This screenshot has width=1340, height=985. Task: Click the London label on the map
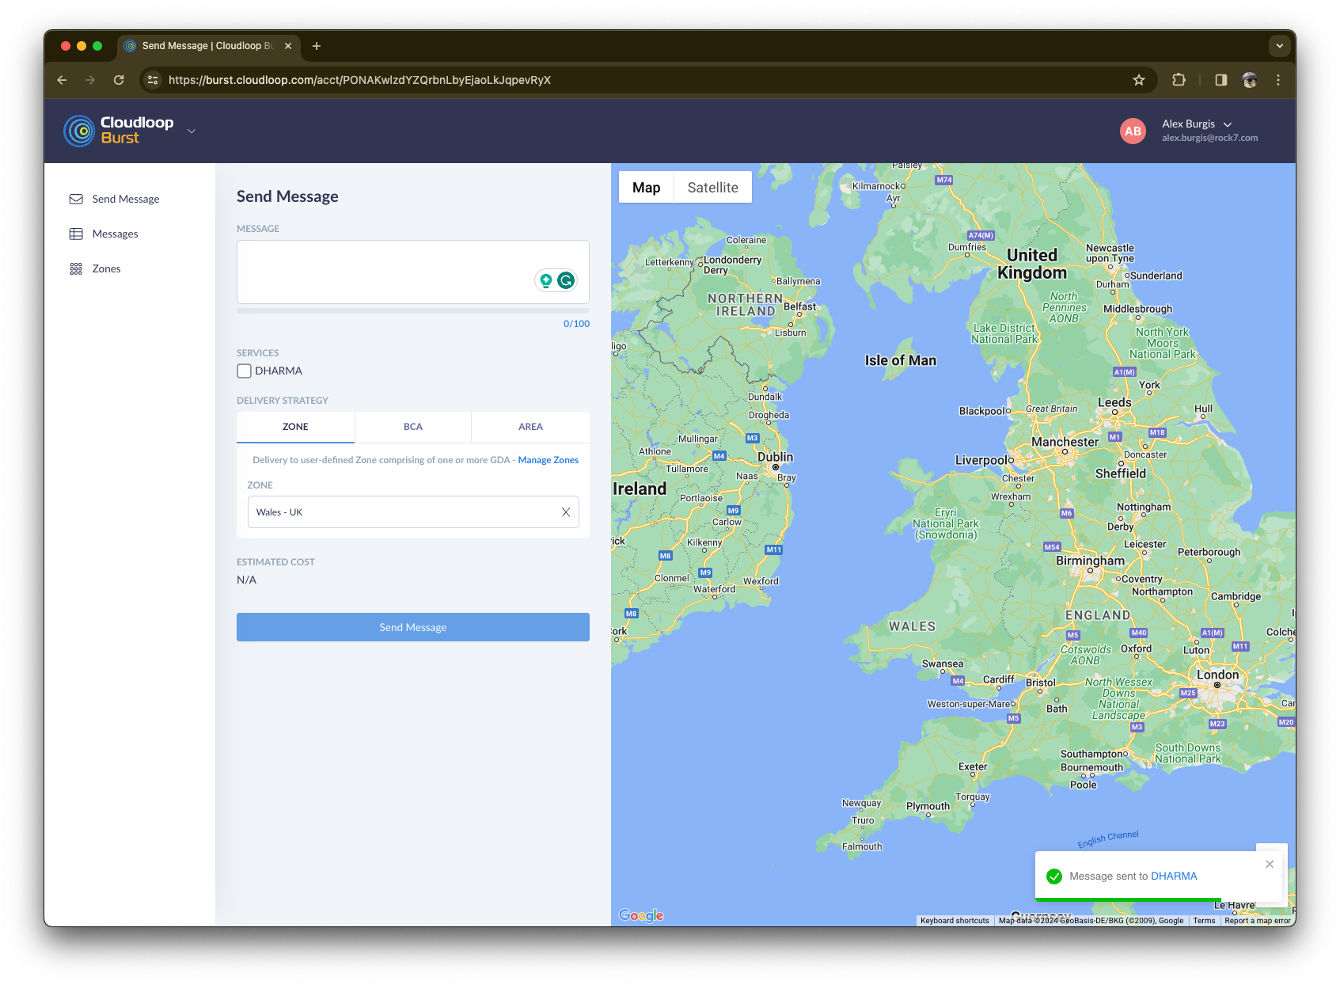[x=1217, y=675]
